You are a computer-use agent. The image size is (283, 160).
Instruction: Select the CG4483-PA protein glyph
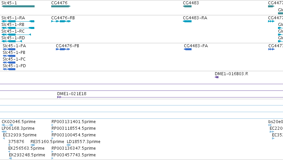click(x=188, y=49)
